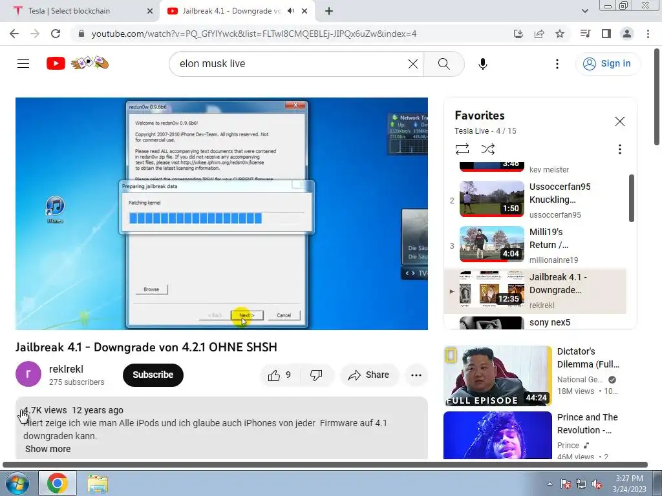Click the Action Center flag tray icon
The width and height of the screenshot is (662, 496).
566,484
